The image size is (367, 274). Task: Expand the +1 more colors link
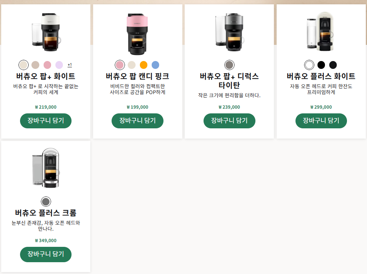[x=70, y=65]
